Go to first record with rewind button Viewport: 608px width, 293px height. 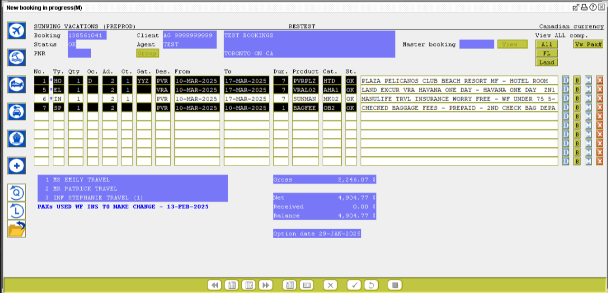(x=214, y=285)
